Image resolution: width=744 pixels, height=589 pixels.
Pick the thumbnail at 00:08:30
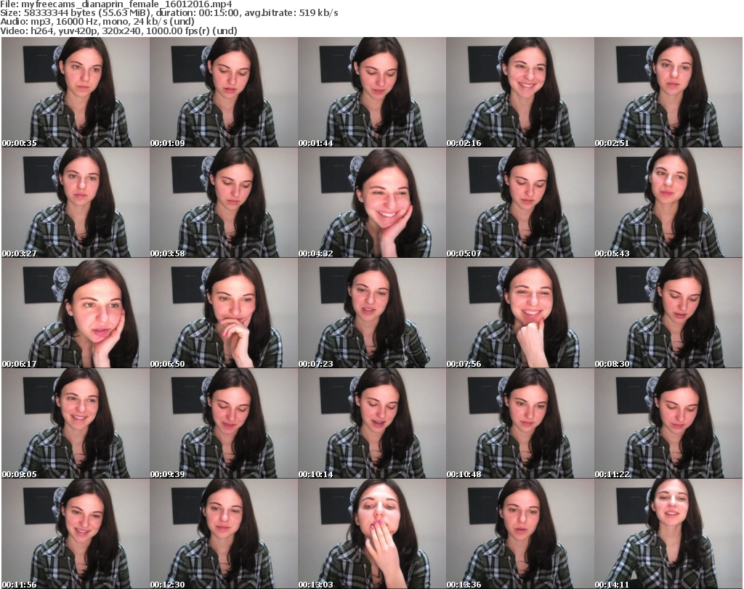coord(668,313)
